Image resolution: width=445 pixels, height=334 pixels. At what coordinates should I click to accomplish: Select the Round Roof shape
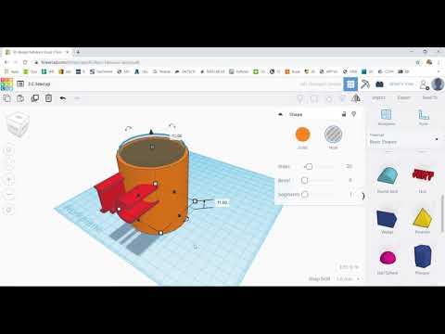[x=388, y=175]
